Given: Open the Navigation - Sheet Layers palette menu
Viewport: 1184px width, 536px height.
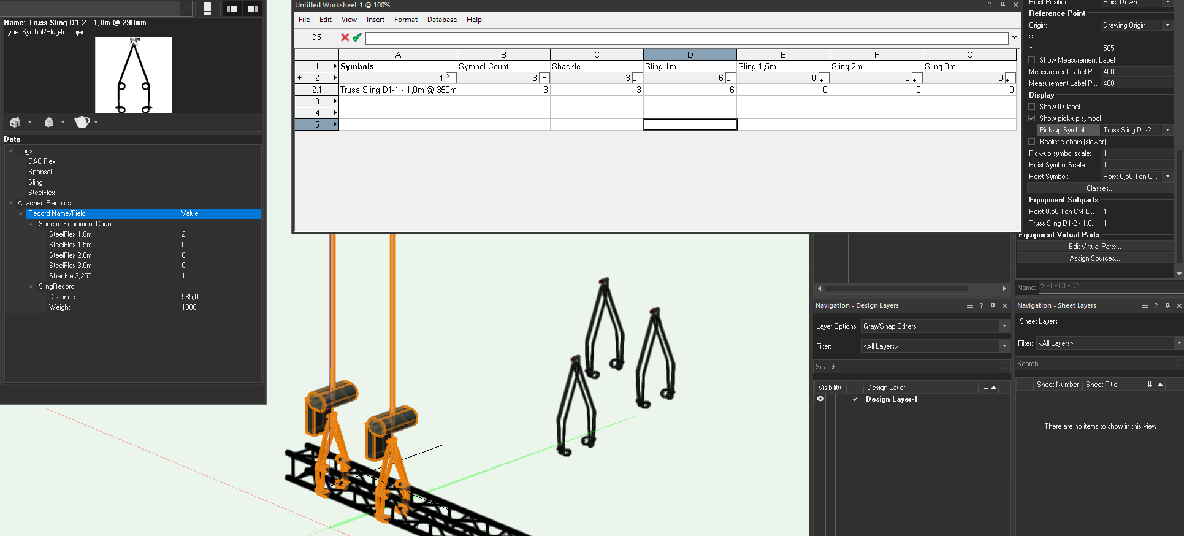Looking at the screenshot, I should (x=1144, y=305).
